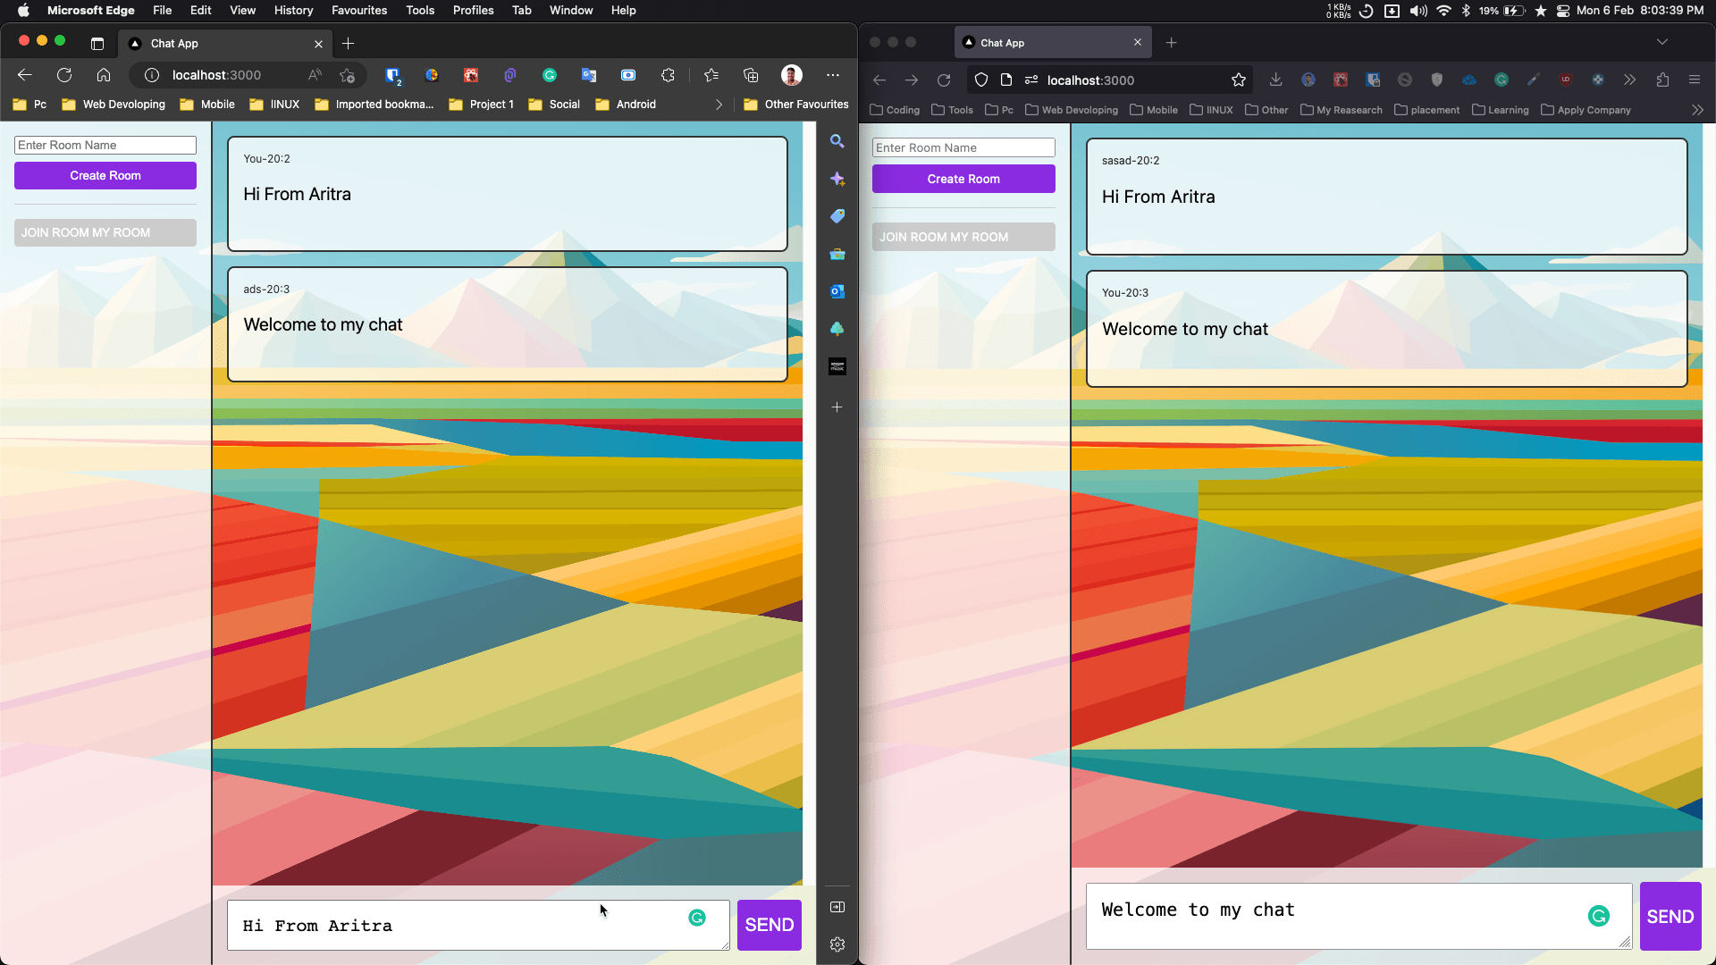
Task: Expand the Firefox bookmarks overflow chevron
Action: pos(1697,110)
